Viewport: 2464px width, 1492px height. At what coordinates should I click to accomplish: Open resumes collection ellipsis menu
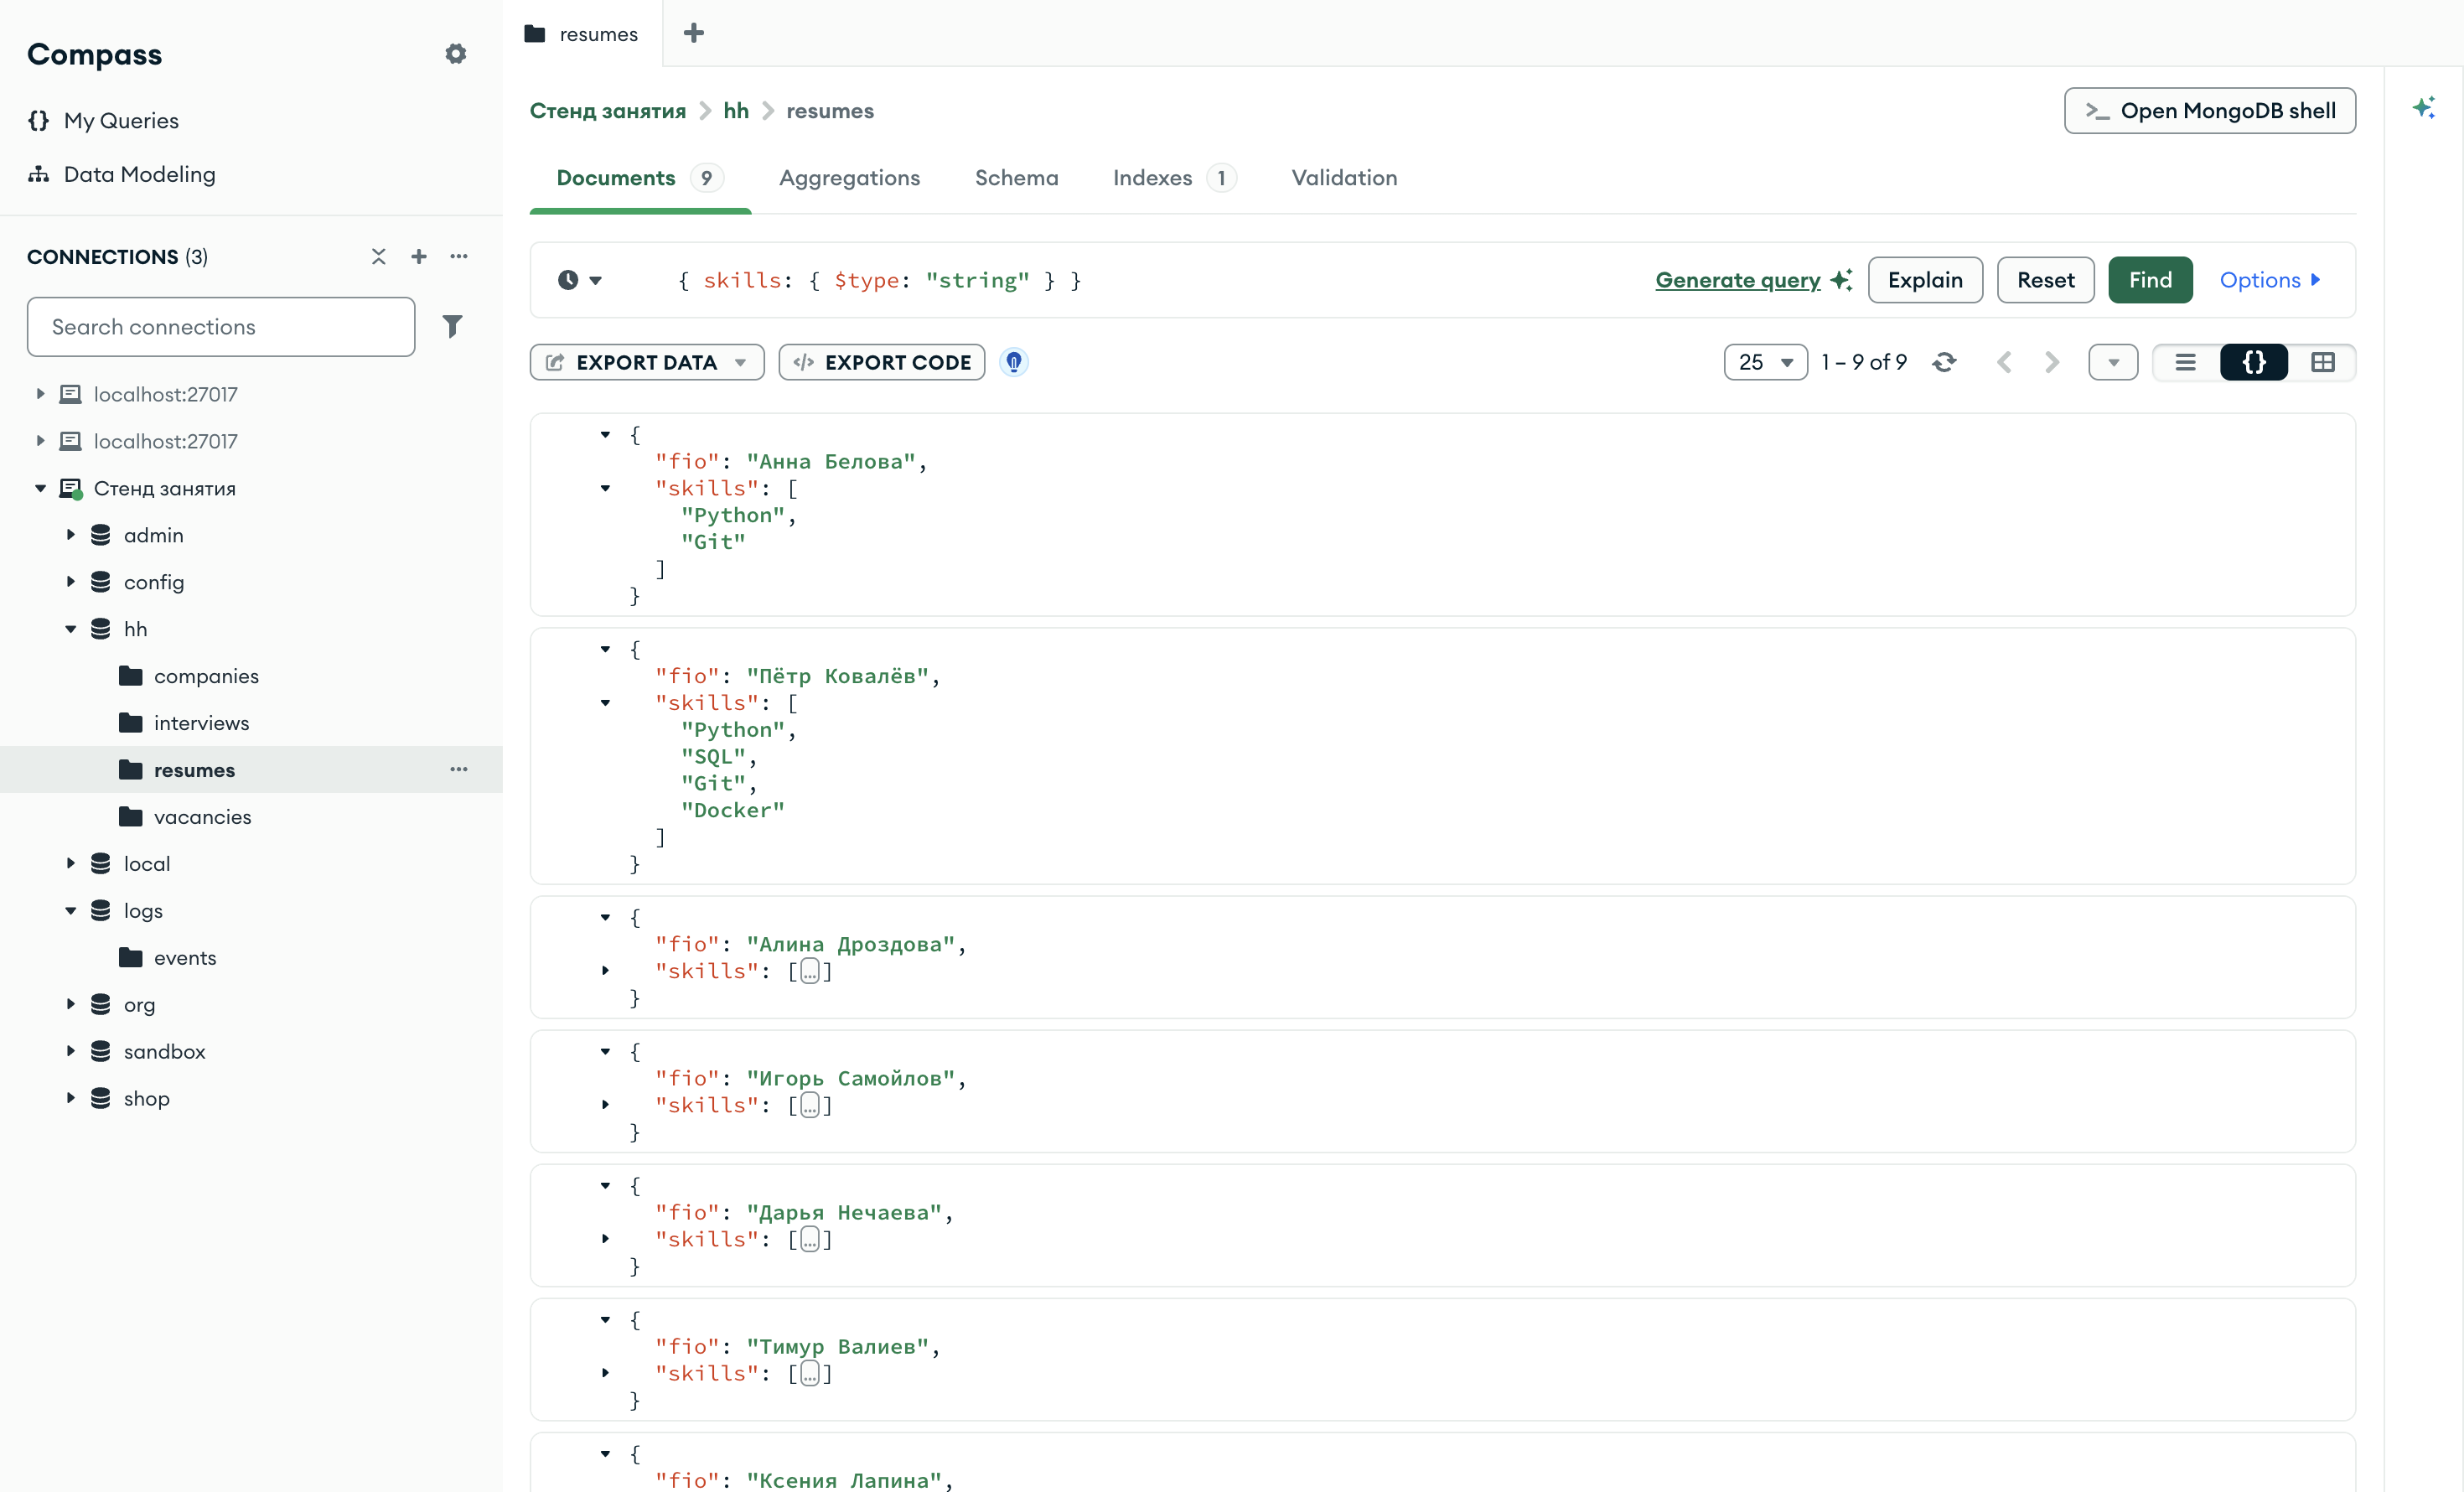tap(459, 769)
